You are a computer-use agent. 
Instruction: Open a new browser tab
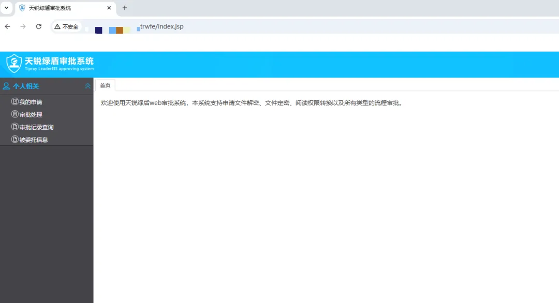tap(124, 8)
